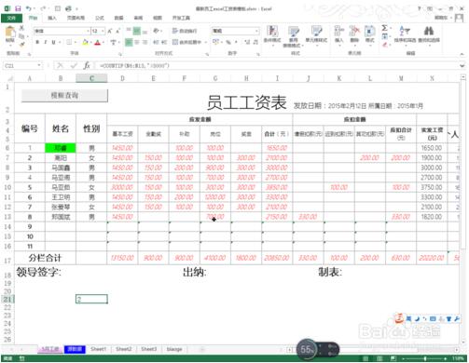Click the Paste clipboard icon
This screenshot has height=363, width=469.
(10, 33)
